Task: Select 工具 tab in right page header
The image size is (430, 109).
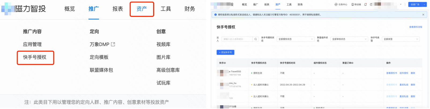Action: coord(289,5)
